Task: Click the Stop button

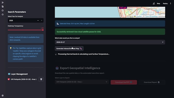Action: click(x=158, y=4)
